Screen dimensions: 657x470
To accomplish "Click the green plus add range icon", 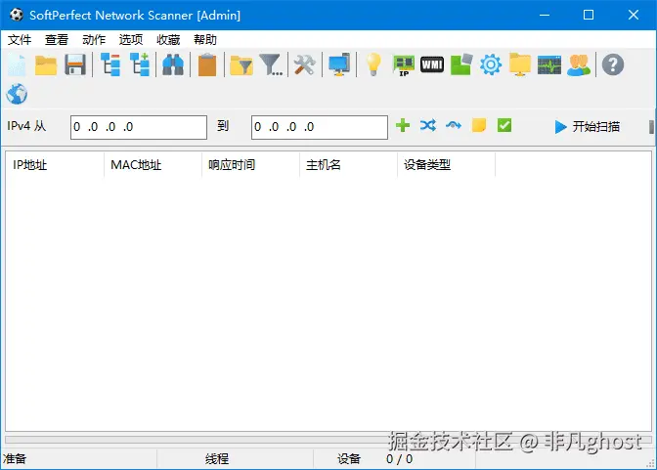I will pos(403,125).
